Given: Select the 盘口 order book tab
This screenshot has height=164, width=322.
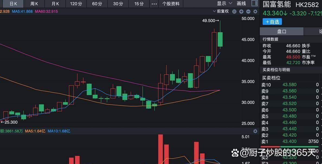Looking at the screenshot, I should pos(282,31).
